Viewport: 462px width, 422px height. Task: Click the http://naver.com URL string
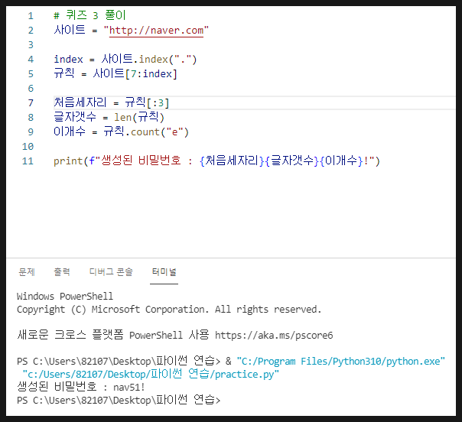[x=156, y=31]
